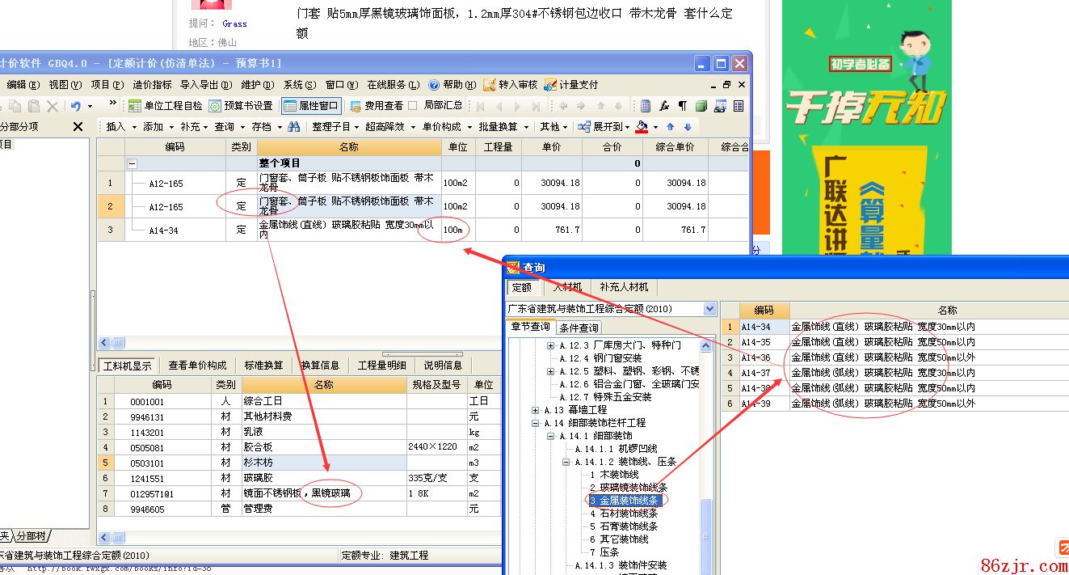The height and width of the screenshot is (575, 1069).
Task: Click the calculator icon in toolbar
Action: point(646,106)
